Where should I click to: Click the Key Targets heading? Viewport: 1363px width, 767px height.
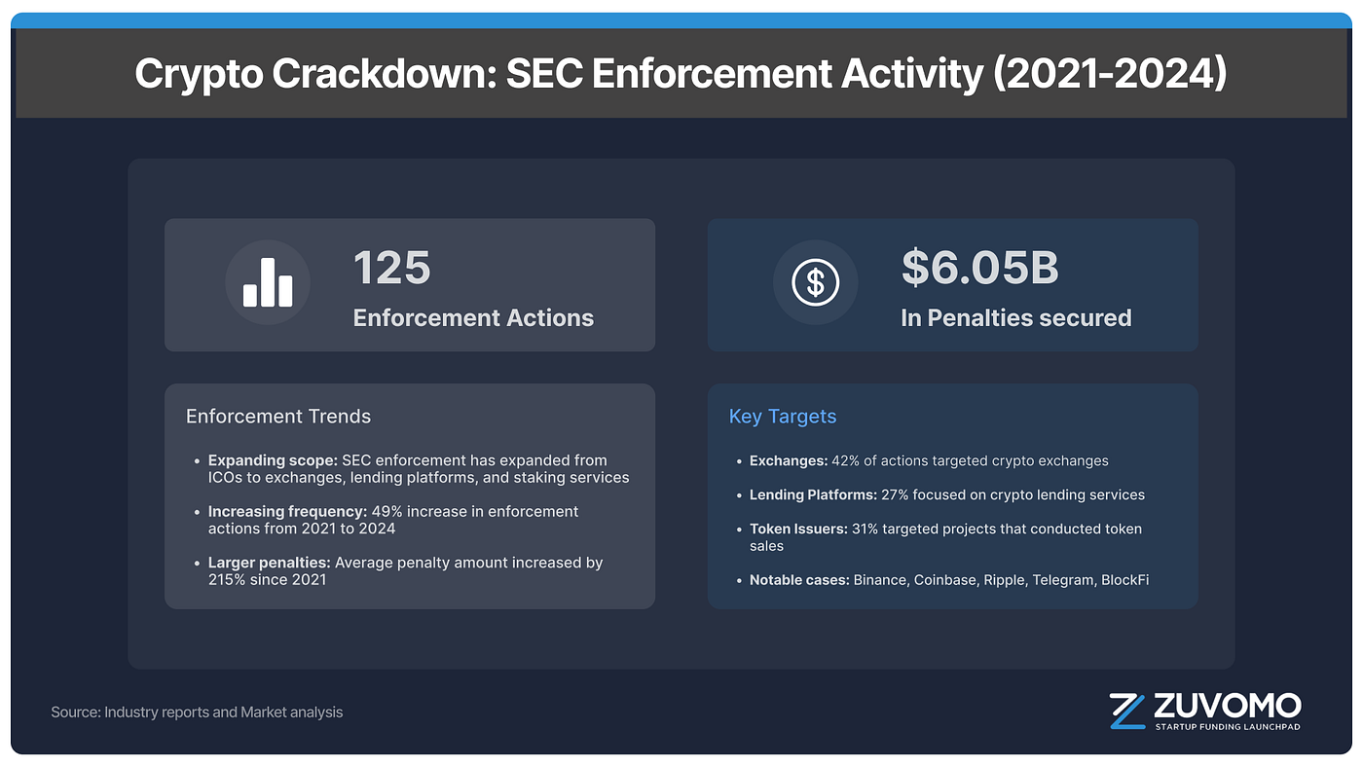tap(783, 417)
